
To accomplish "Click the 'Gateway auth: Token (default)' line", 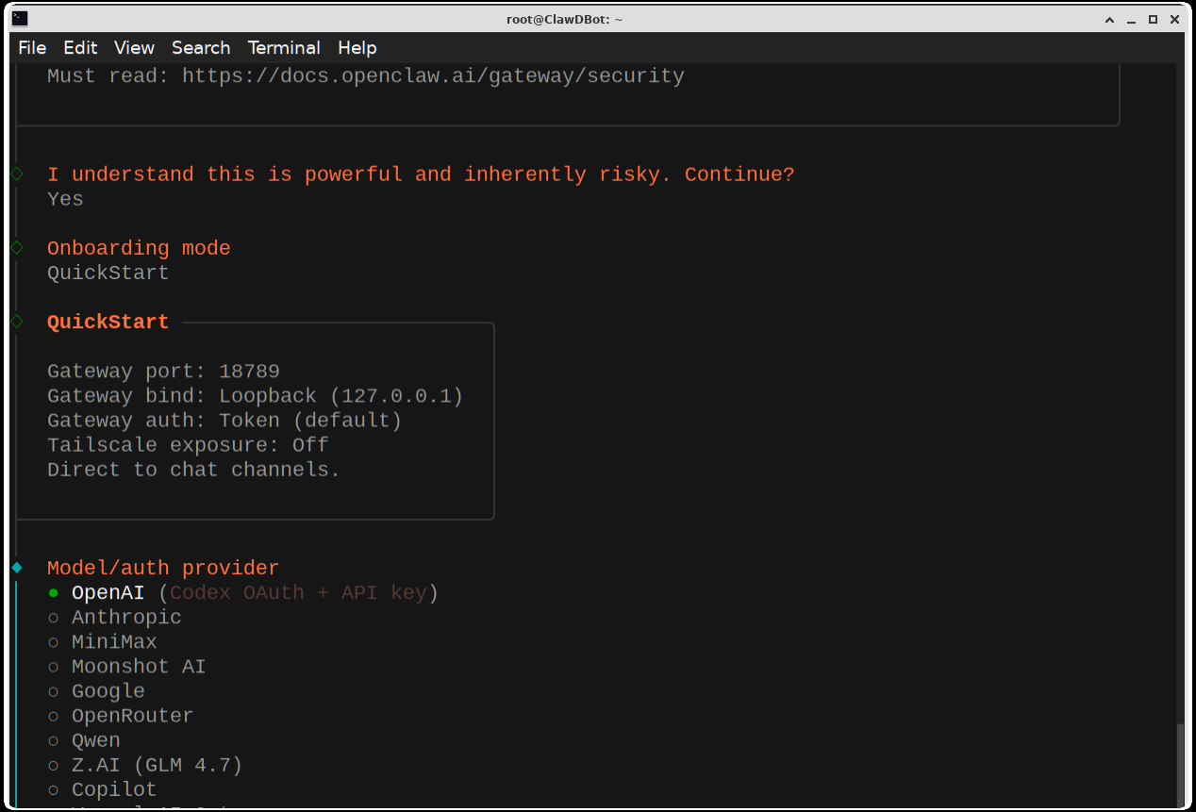I will [224, 420].
